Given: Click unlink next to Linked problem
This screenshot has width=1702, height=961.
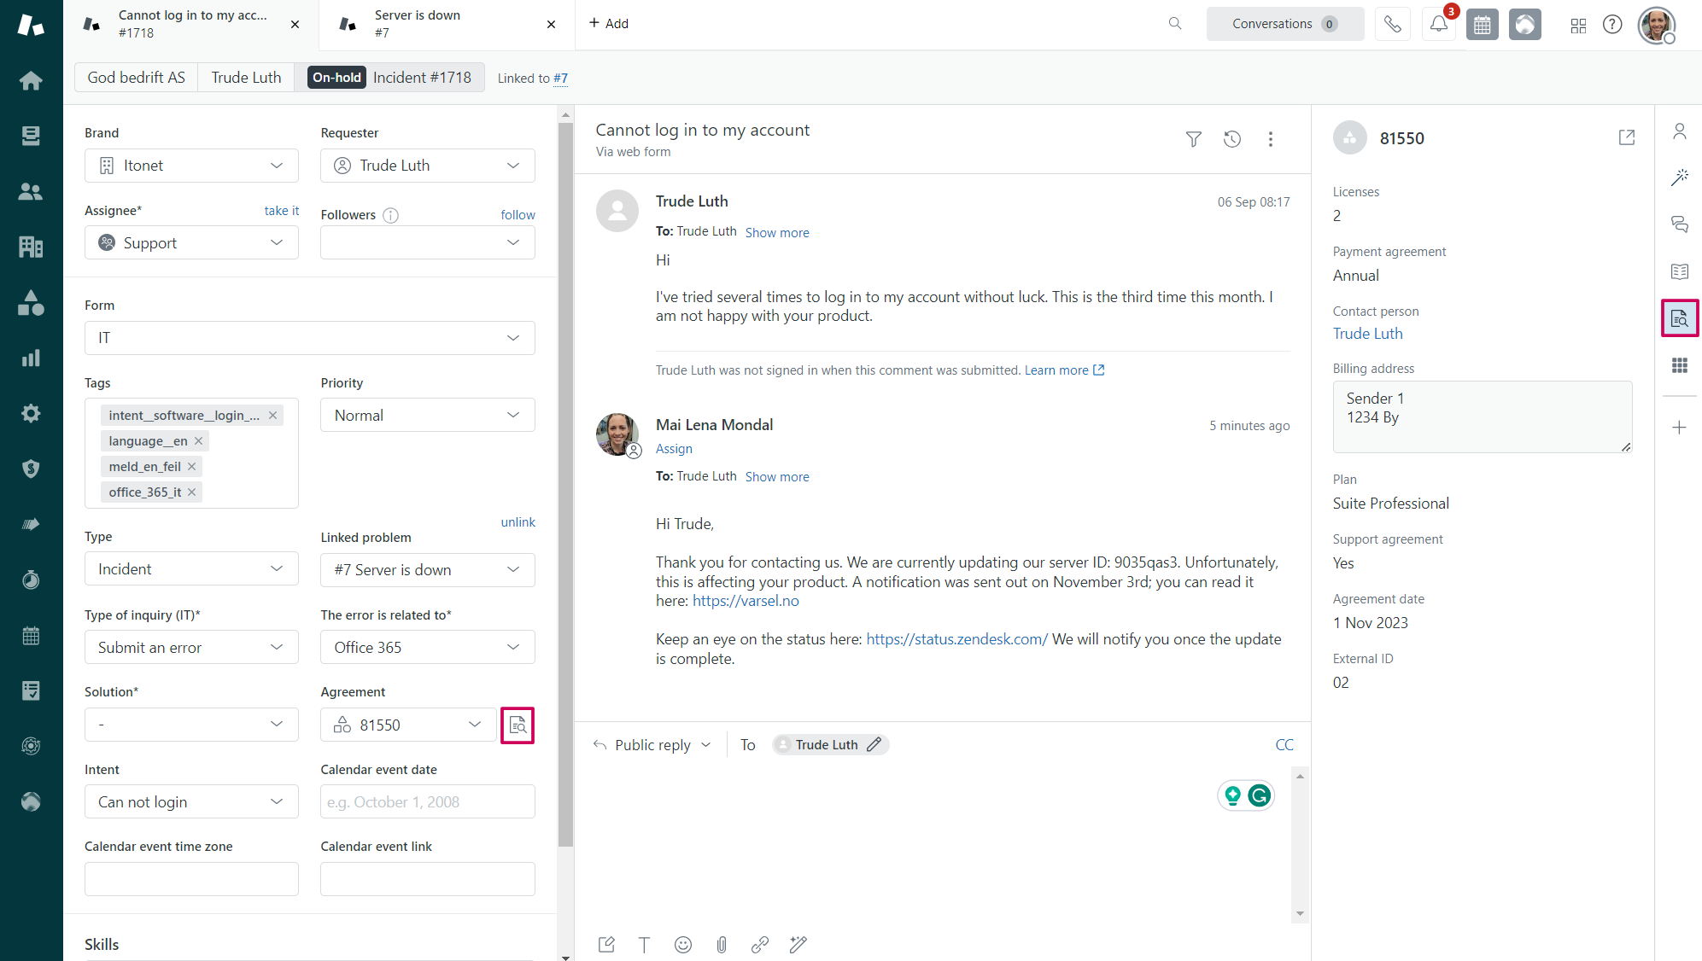Looking at the screenshot, I should tap(518, 521).
